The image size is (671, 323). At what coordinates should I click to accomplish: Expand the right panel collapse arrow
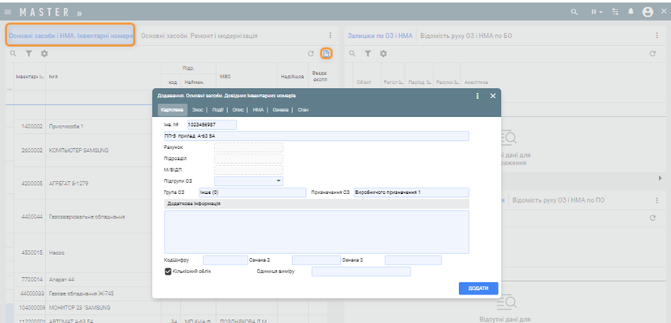[661, 179]
